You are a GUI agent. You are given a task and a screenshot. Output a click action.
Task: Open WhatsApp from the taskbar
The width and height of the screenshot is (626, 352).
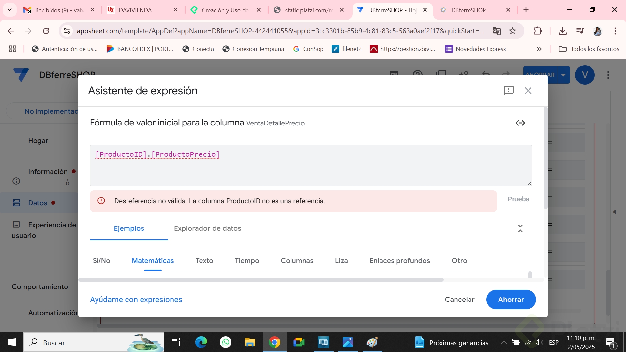coord(225,342)
